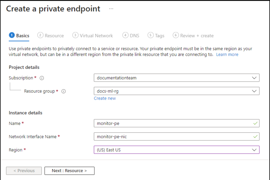The image size is (270, 180).
Task: Switch to the Virtual Network tab
Action: click(x=93, y=36)
